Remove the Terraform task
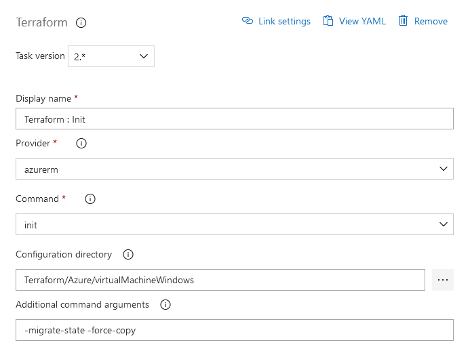470x351 pixels. 431,21
